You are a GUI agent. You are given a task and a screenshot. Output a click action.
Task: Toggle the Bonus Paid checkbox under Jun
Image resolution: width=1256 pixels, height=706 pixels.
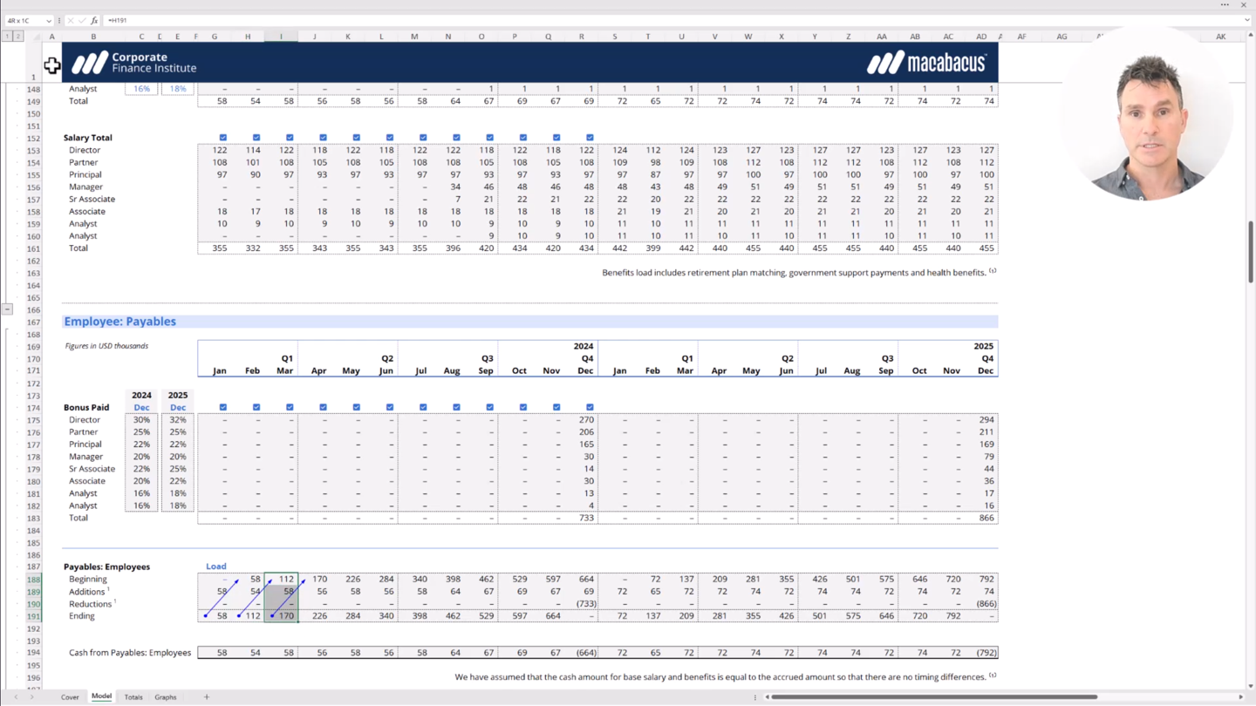tap(390, 407)
